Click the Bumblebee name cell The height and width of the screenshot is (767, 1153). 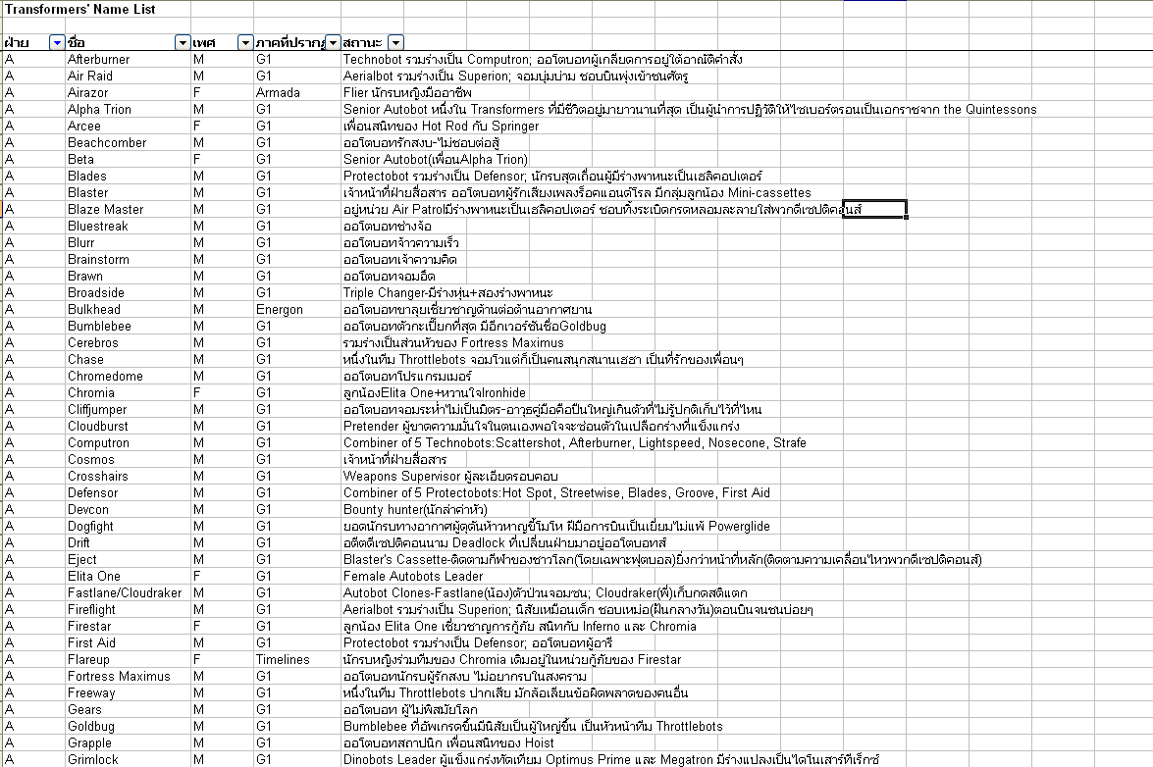pos(128,327)
